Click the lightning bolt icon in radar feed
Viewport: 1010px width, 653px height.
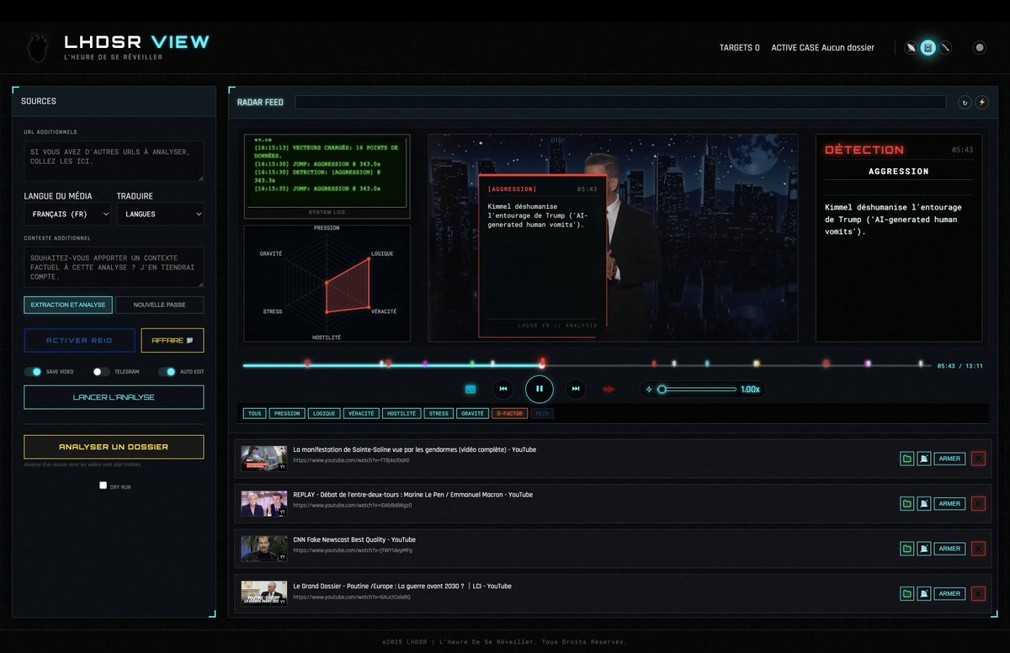pyautogui.click(x=981, y=102)
